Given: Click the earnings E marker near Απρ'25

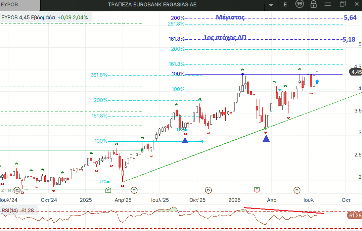Looking at the screenshot, I should (x=108, y=190).
